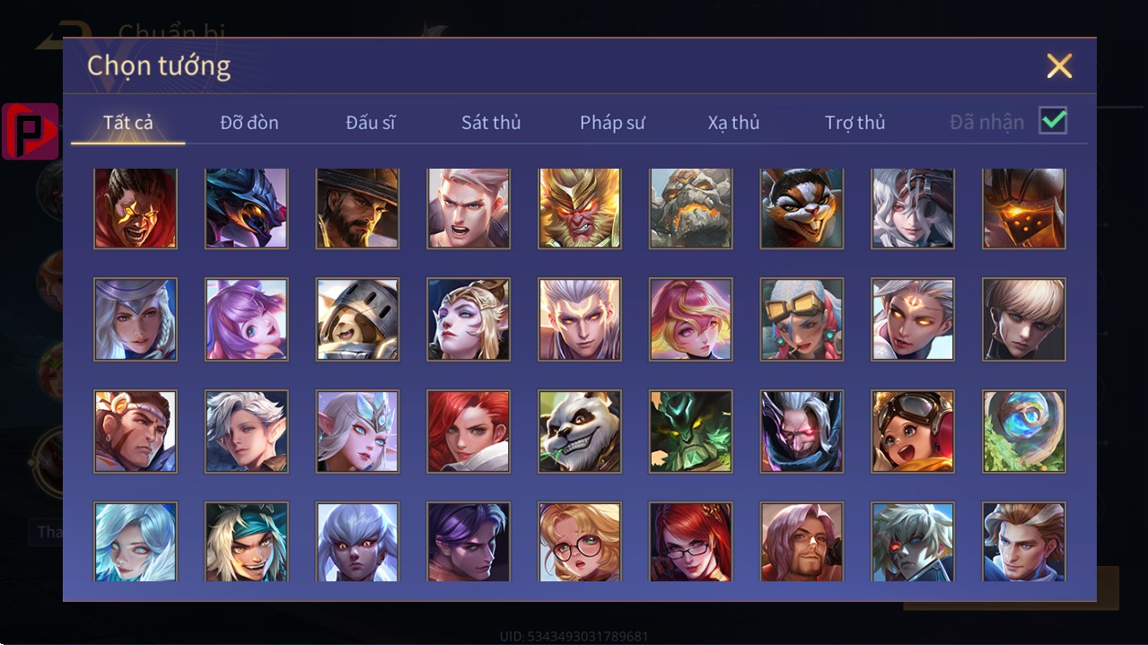The image size is (1148, 645).
Task: Choose the blonde girl with glasses hero
Action: point(580,542)
